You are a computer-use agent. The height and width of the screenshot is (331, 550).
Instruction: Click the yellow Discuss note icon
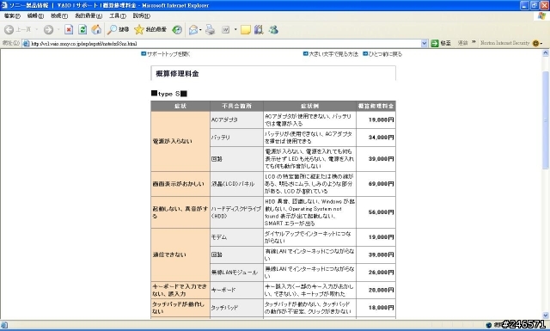[246, 30]
